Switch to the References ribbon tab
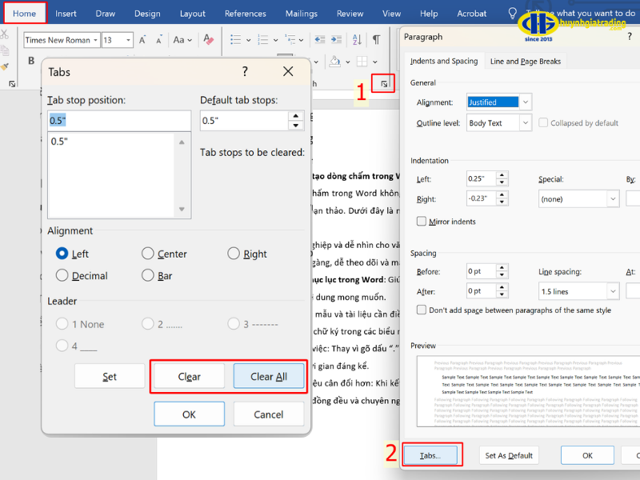The height and width of the screenshot is (480, 640). click(246, 14)
